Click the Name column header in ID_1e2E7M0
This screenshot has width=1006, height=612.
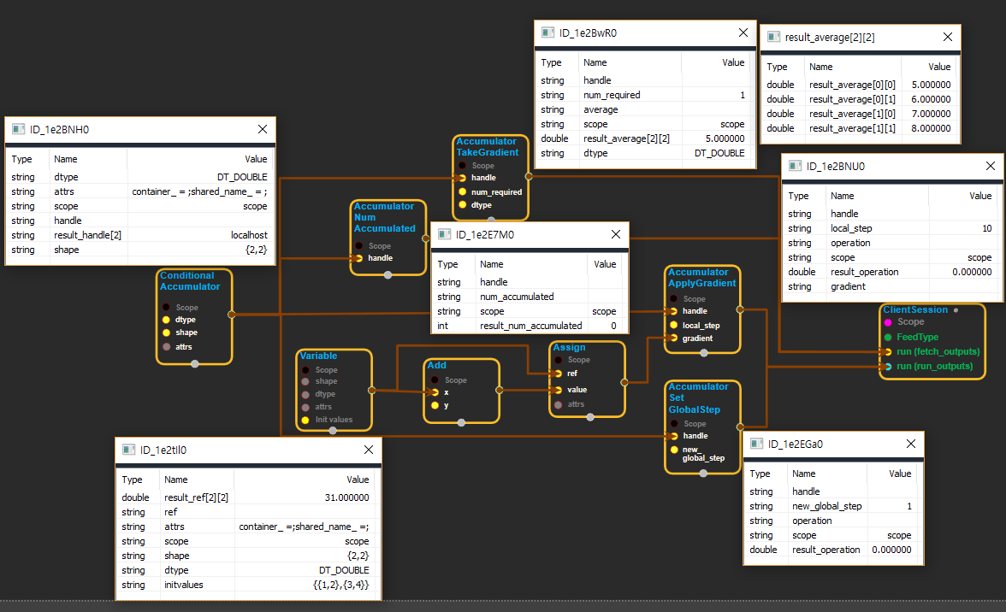tap(492, 264)
